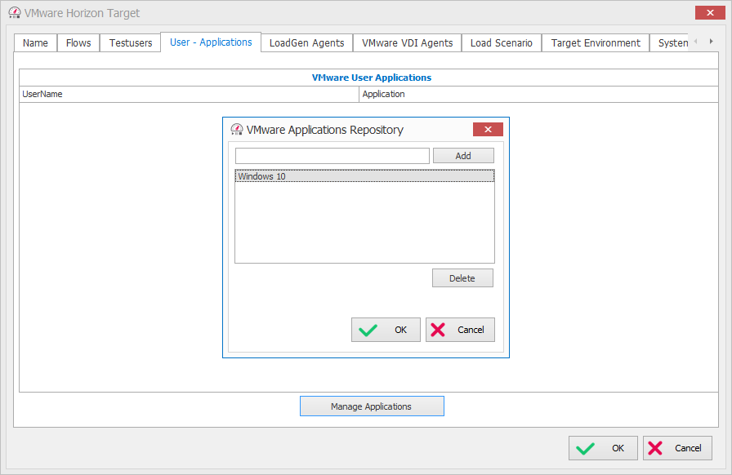Open the partially hidden System tab
The image size is (732, 475).
coord(670,43)
